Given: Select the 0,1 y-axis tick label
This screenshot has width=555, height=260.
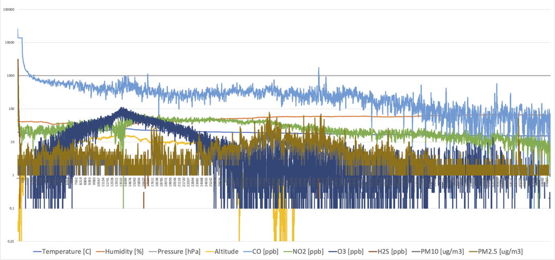Looking at the screenshot, I should click(11, 208).
